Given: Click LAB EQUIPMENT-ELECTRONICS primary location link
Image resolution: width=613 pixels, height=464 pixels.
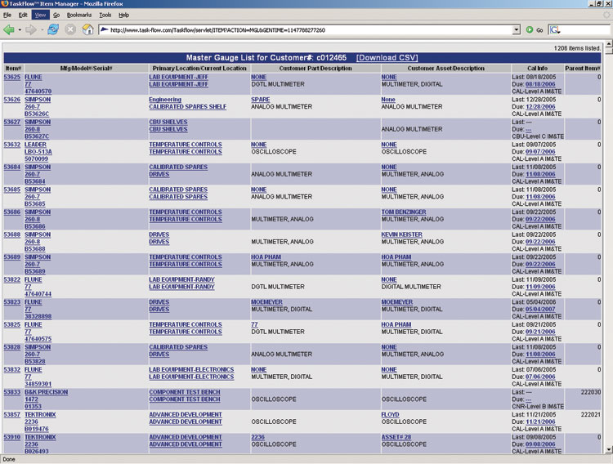Looking at the screenshot, I should (191, 369).
